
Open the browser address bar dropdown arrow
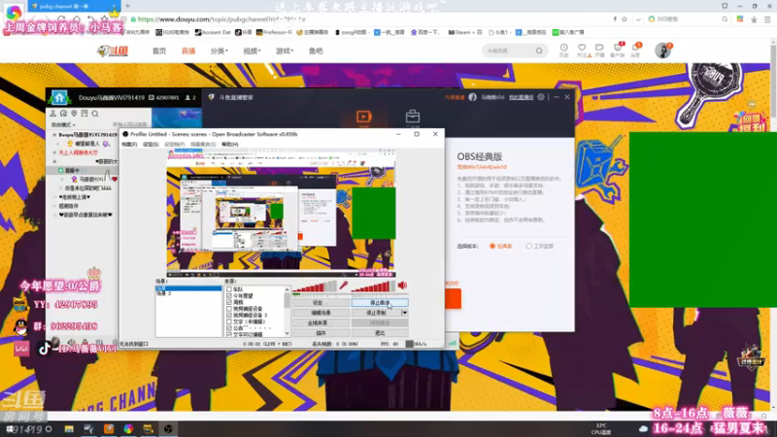pyautogui.click(x=638, y=19)
